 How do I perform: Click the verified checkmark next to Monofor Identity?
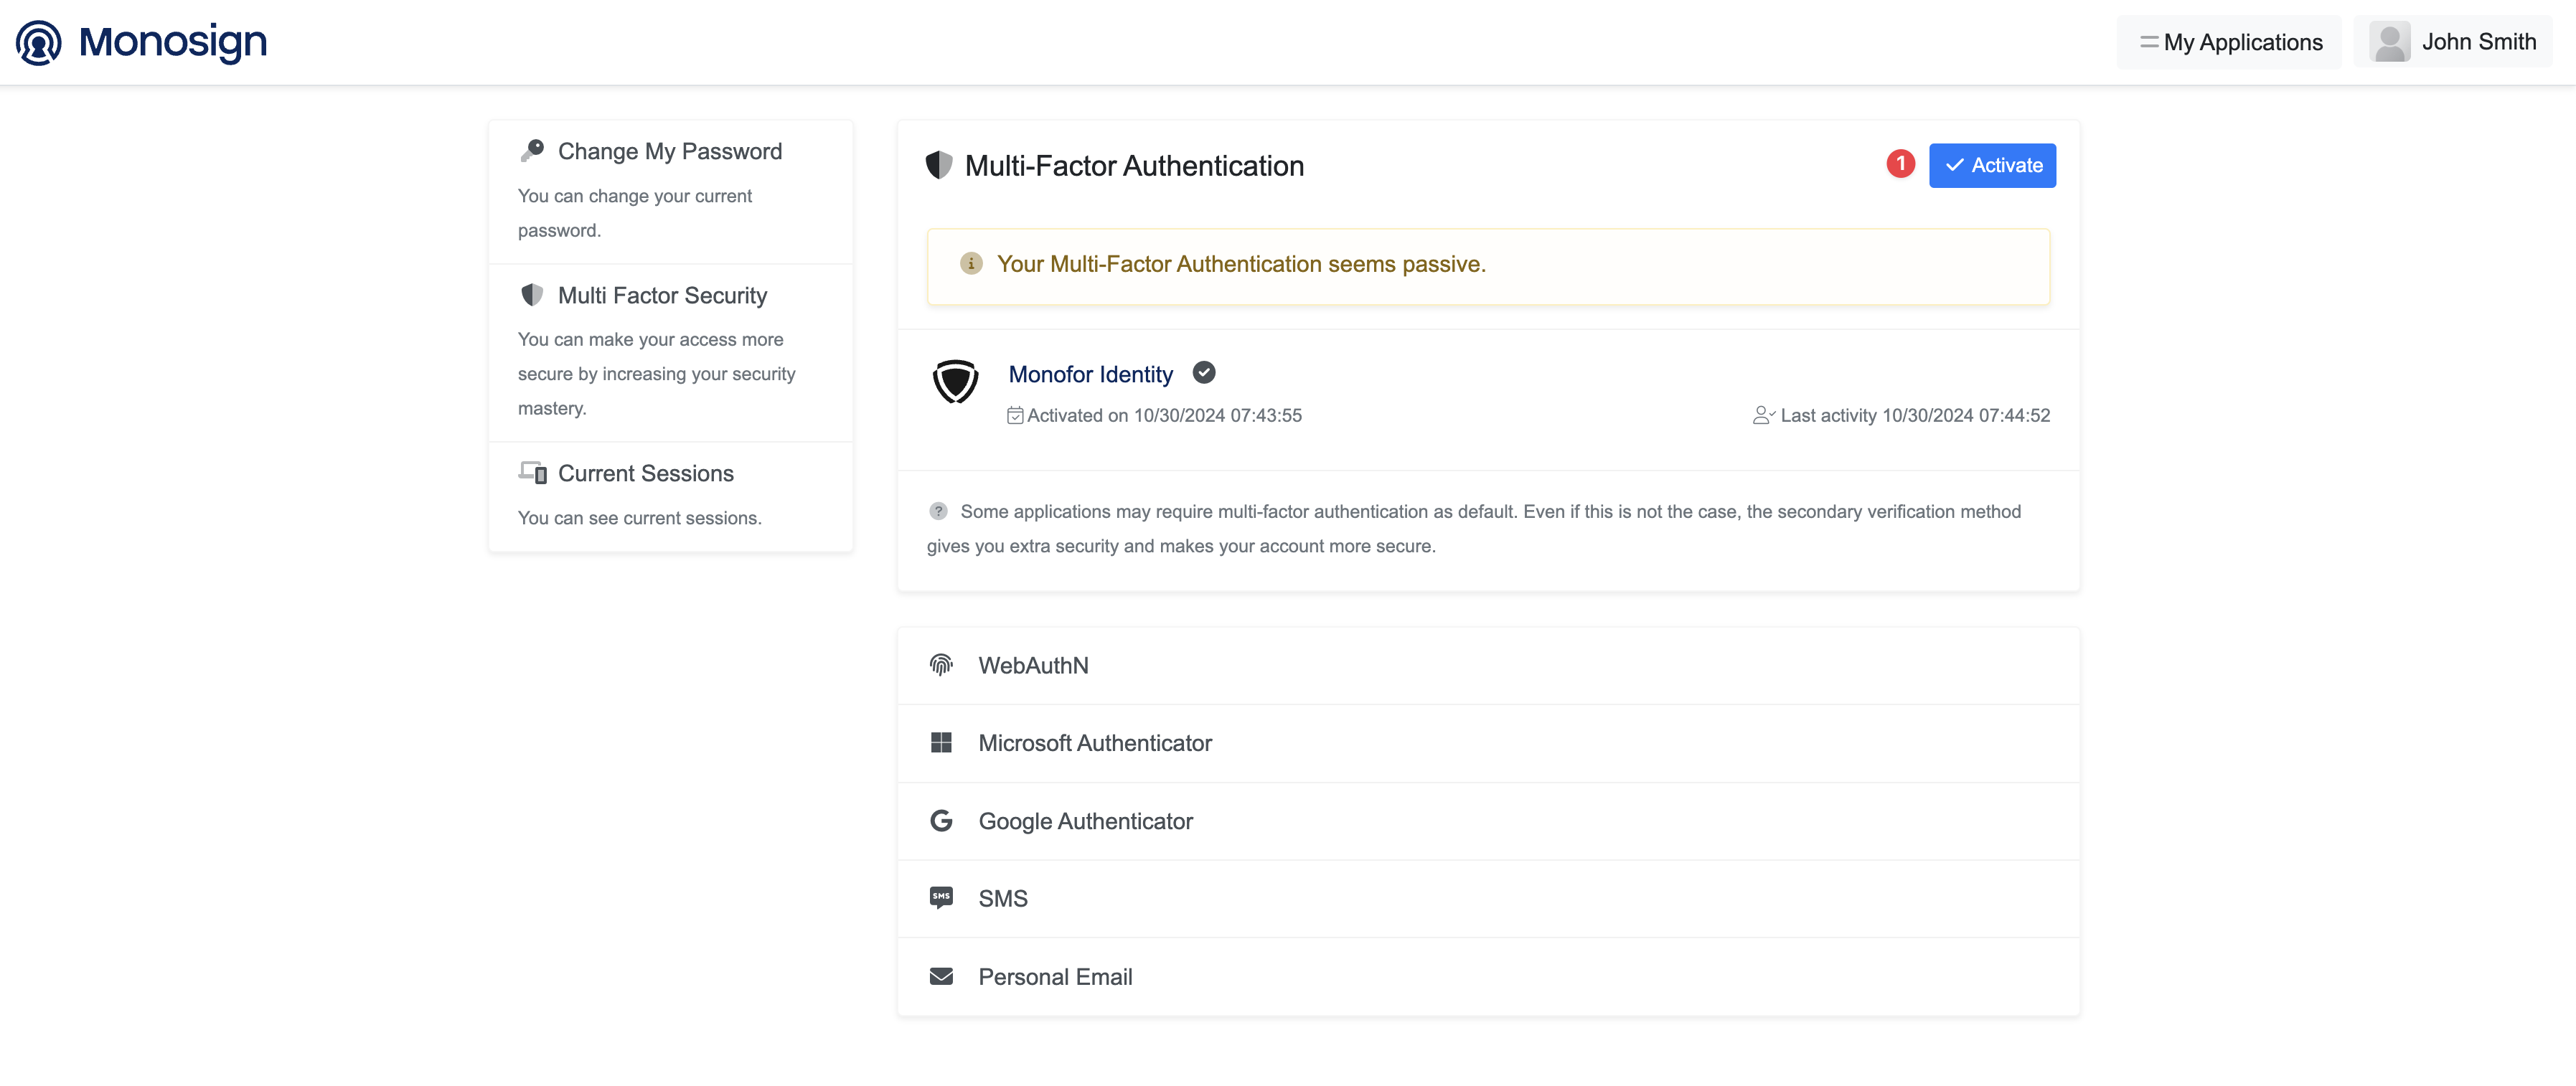point(1204,373)
